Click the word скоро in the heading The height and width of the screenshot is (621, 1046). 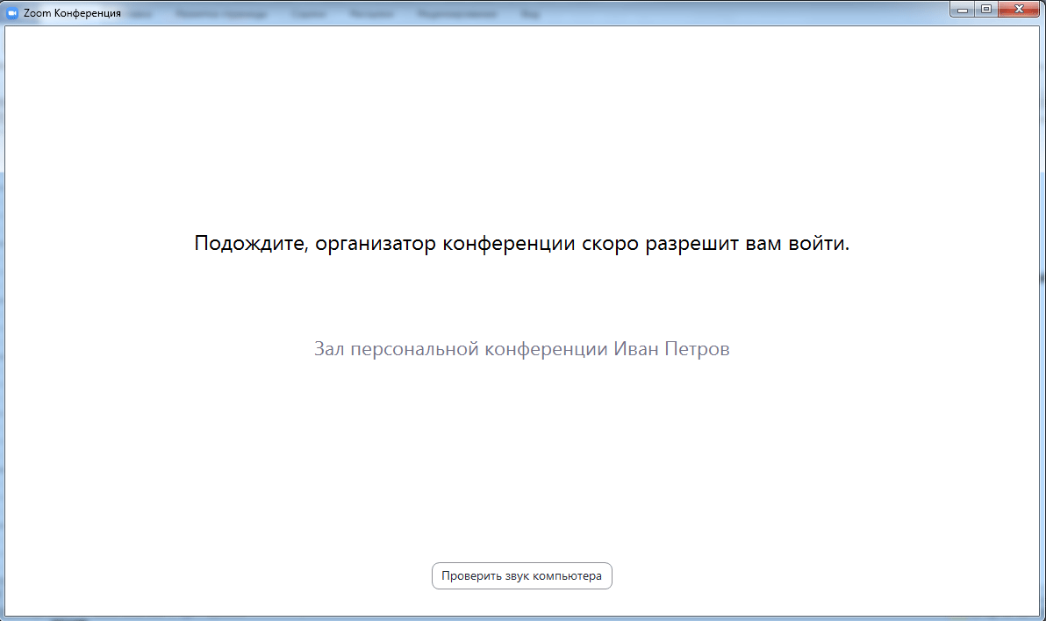click(612, 244)
